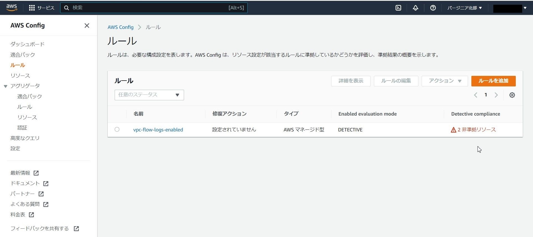
Task: Go to next page of rules
Action: (496, 95)
